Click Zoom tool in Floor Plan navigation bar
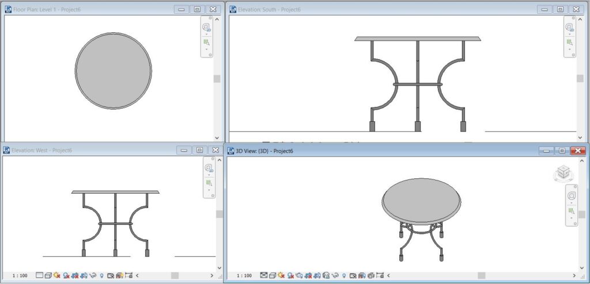Screen dimensions: 590x284 (206, 42)
